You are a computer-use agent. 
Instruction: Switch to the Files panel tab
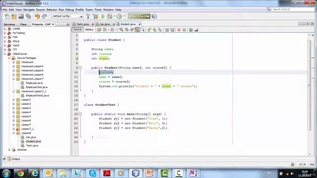tap(23, 24)
